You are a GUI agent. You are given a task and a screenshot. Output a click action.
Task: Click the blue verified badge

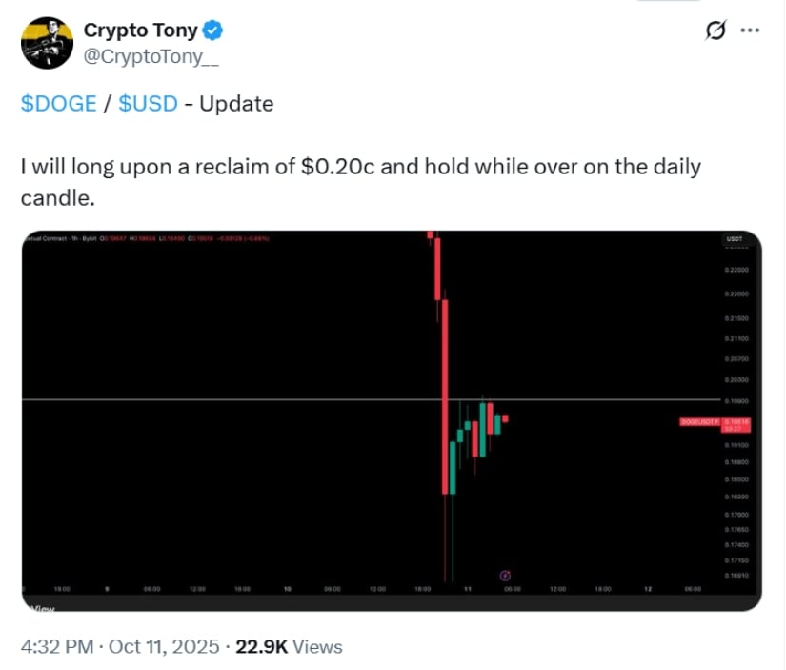coord(215,30)
